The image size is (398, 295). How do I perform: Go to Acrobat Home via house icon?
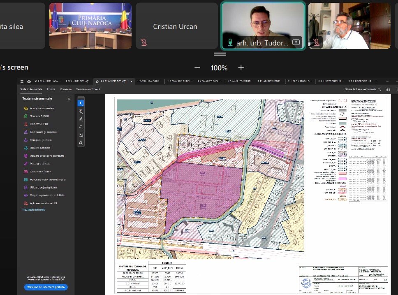(x=29, y=81)
